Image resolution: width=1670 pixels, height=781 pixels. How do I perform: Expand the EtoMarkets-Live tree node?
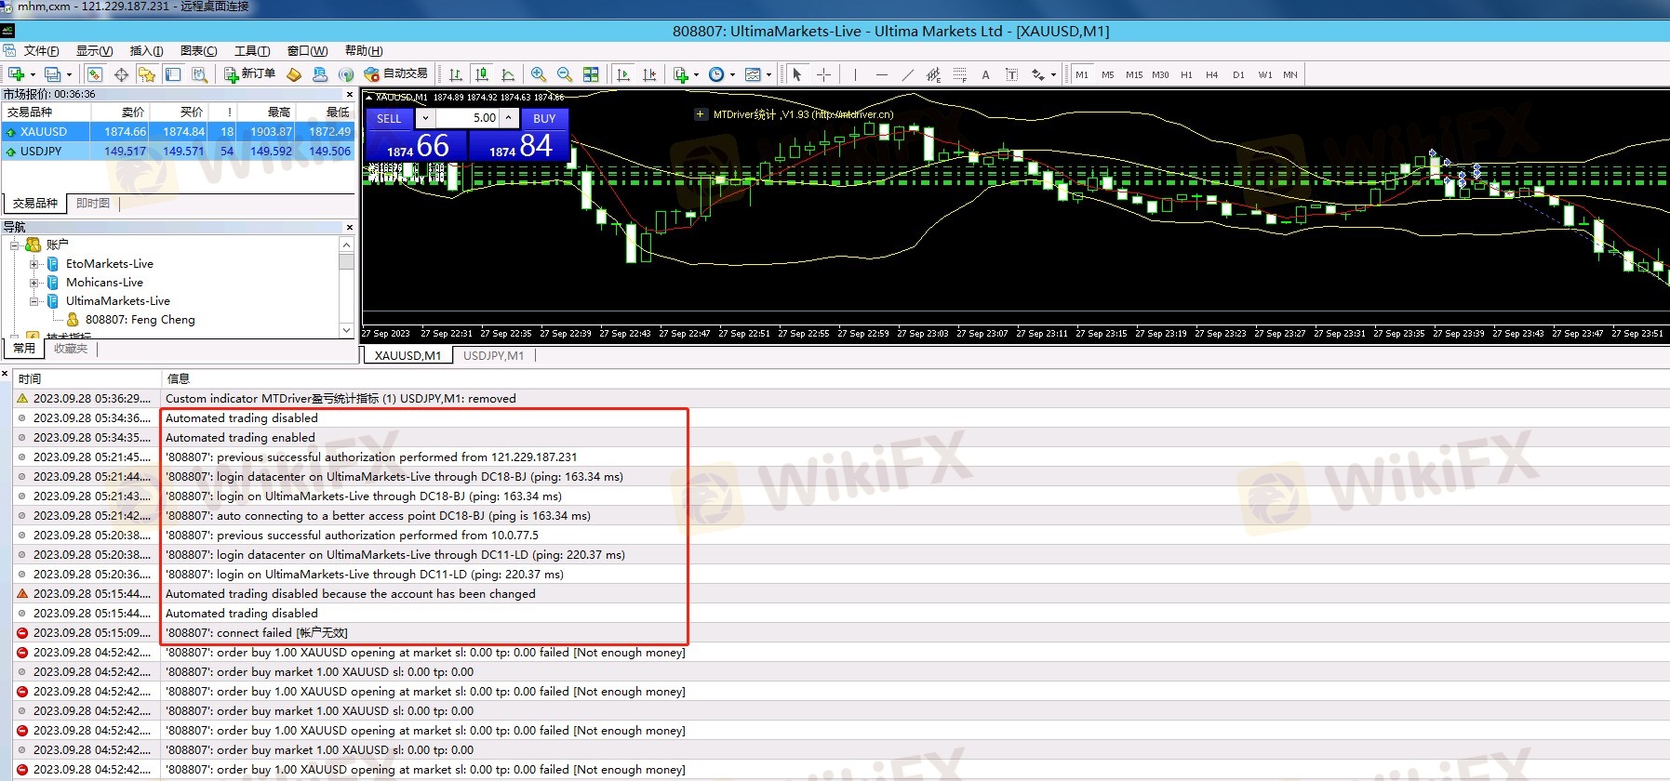pyautogui.click(x=34, y=264)
